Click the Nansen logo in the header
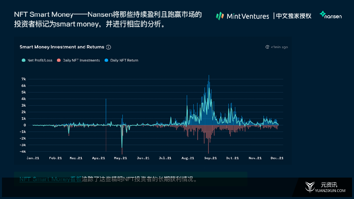The image size is (354, 199). tap(331, 15)
